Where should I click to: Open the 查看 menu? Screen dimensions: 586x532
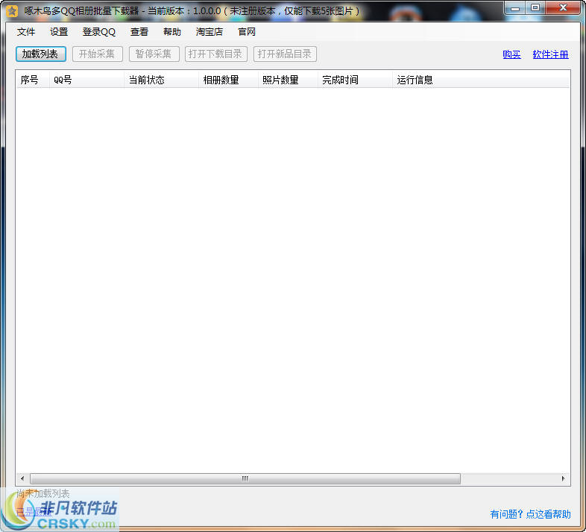point(139,32)
